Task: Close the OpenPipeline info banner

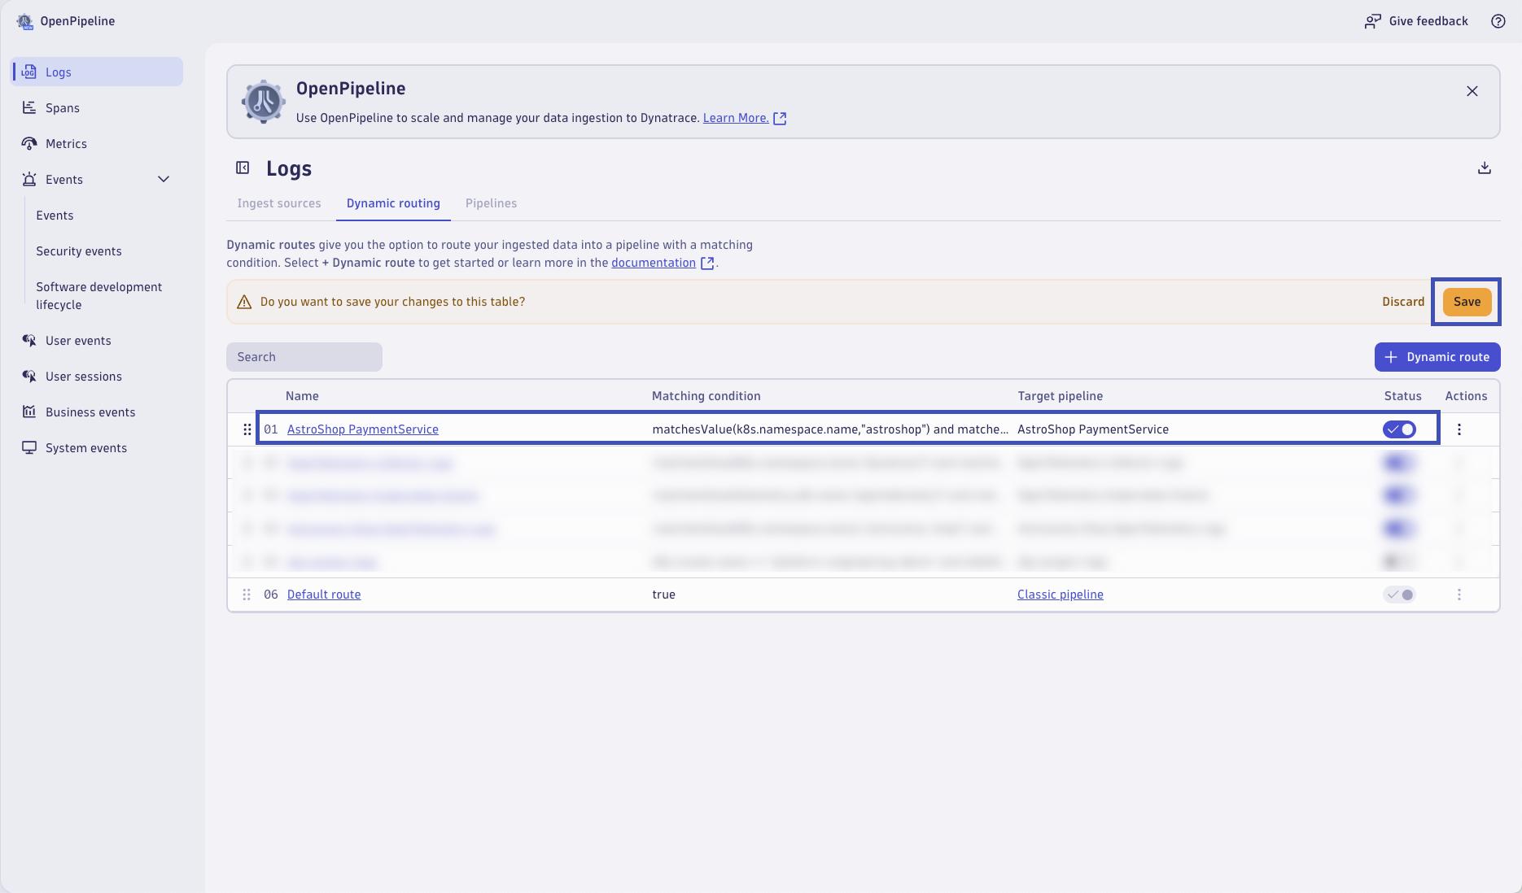Action: pyautogui.click(x=1472, y=91)
